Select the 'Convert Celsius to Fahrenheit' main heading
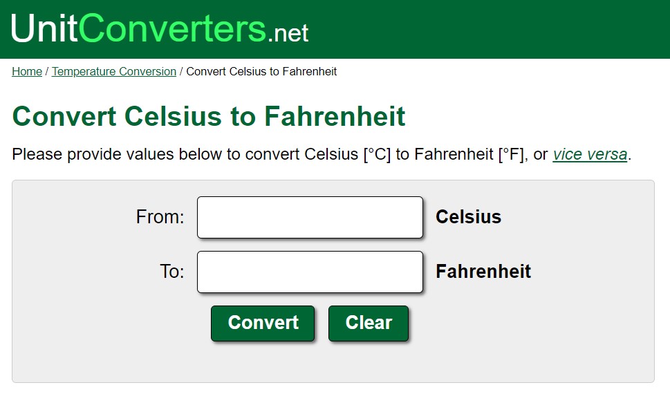 (209, 116)
